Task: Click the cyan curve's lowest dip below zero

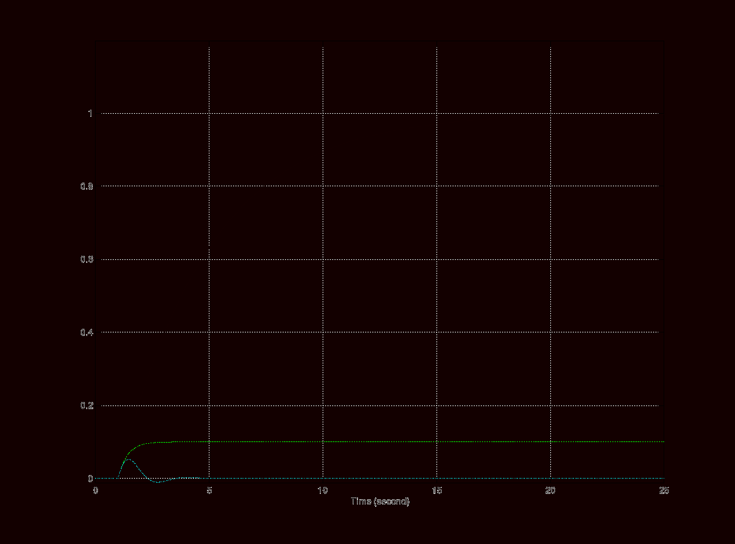Action: (x=157, y=482)
